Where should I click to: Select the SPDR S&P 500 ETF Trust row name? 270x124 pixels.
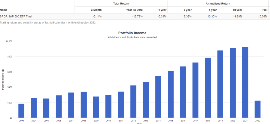tap(16, 16)
